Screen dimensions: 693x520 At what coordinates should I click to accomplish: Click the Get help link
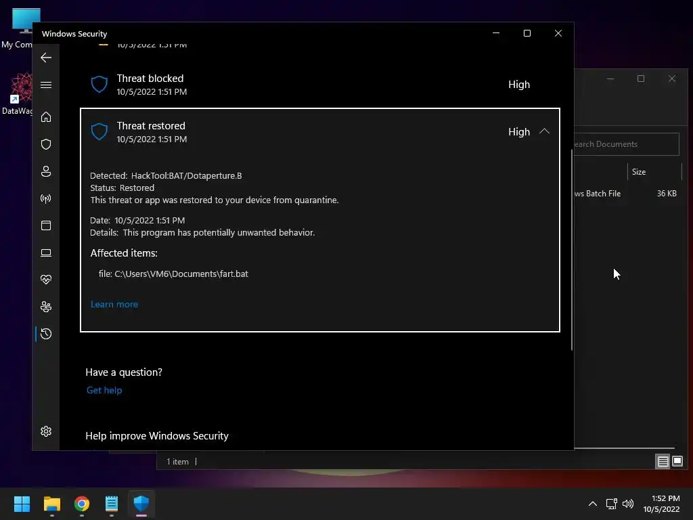(104, 390)
